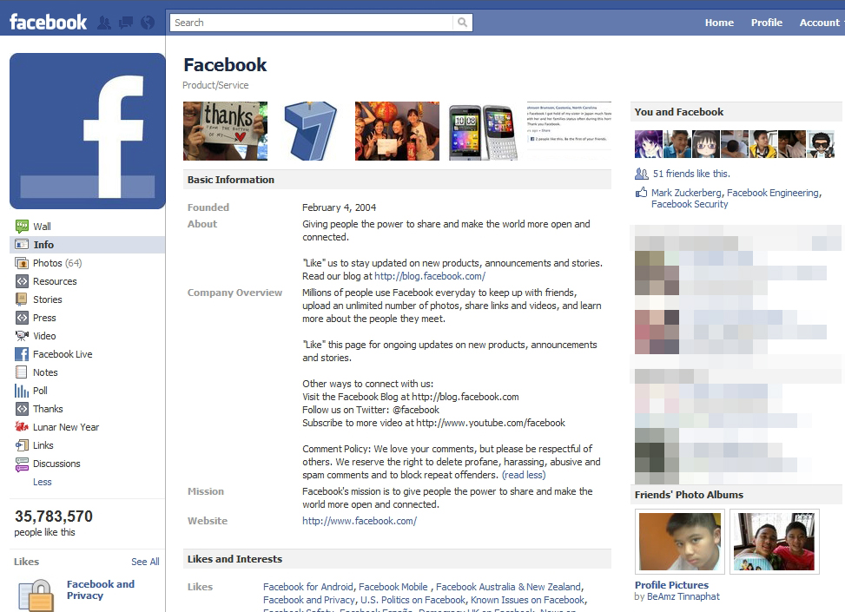Click the search magnifier button
This screenshot has height=612, width=845.
(462, 23)
